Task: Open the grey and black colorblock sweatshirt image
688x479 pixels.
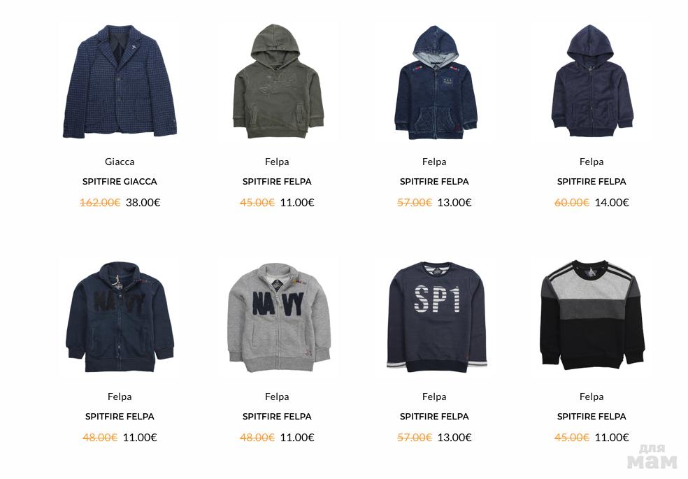Action: (x=592, y=315)
